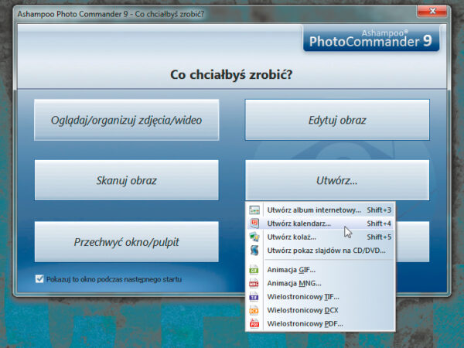Click the GIF animation file icon
Screen dimensions: 464x348
pyautogui.click(x=254, y=270)
